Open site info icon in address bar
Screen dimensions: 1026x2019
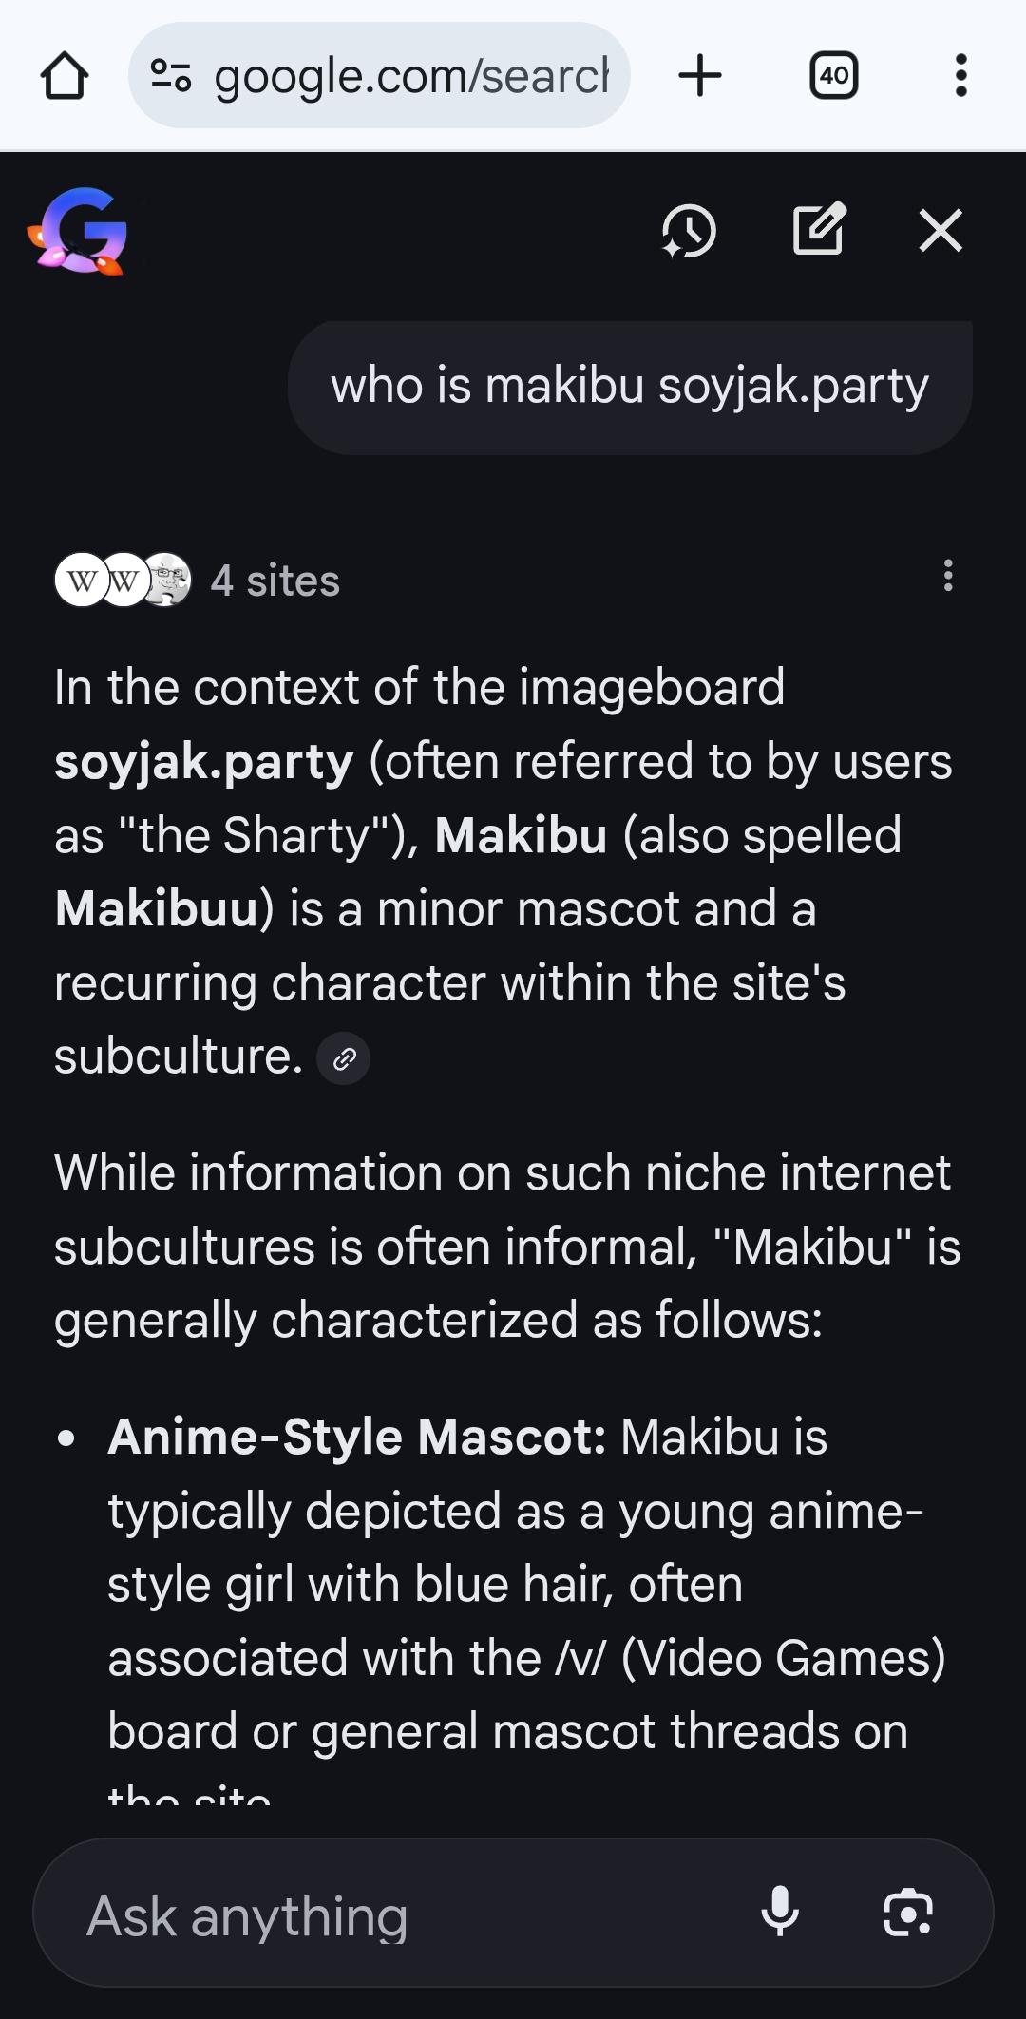coord(171,76)
